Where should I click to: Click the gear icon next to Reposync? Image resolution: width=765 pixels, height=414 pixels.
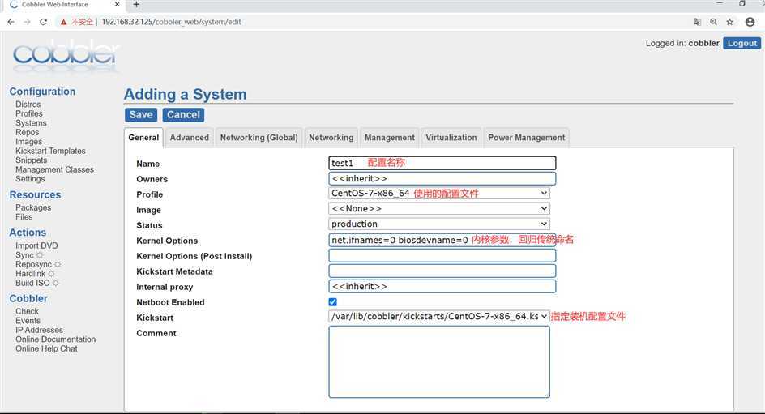coord(58,264)
